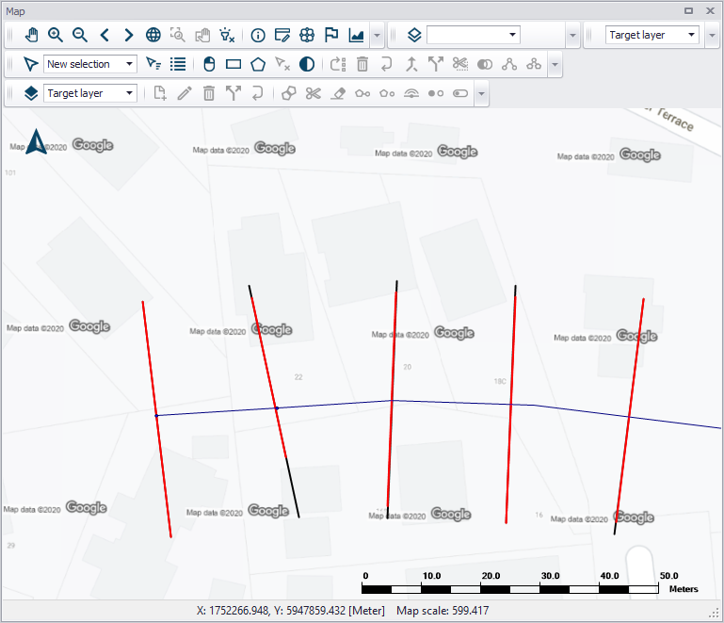Viewport: 724px width, 623px height.
Task: Pick the select by mouse click tool
Action: coord(209,64)
